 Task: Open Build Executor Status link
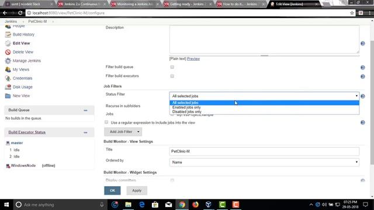(x=27, y=132)
